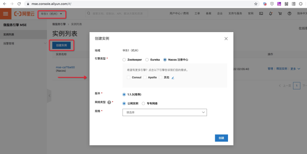Click the blue 创建 button in dialog

tap(221, 138)
